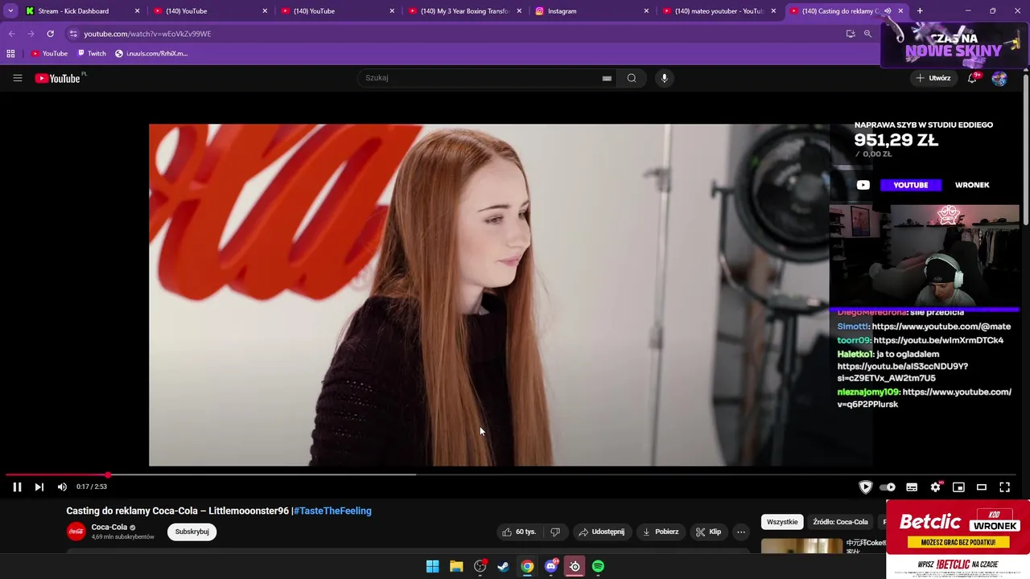The image size is (1030, 579).
Task: Close the Instagram tab
Action: [646, 11]
